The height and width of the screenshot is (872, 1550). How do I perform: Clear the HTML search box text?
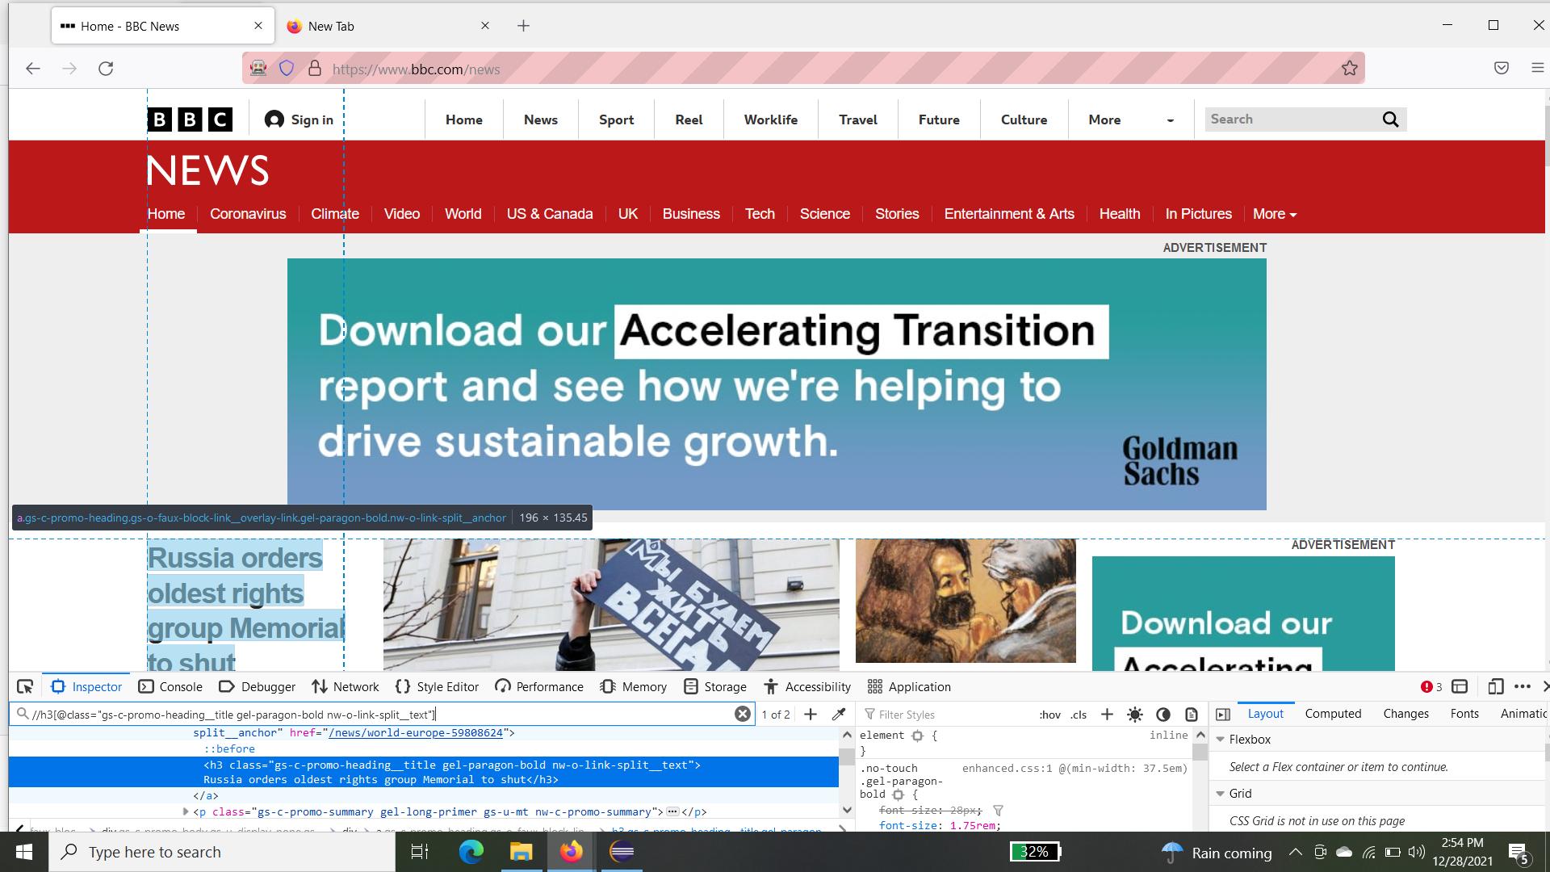(x=743, y=714)
